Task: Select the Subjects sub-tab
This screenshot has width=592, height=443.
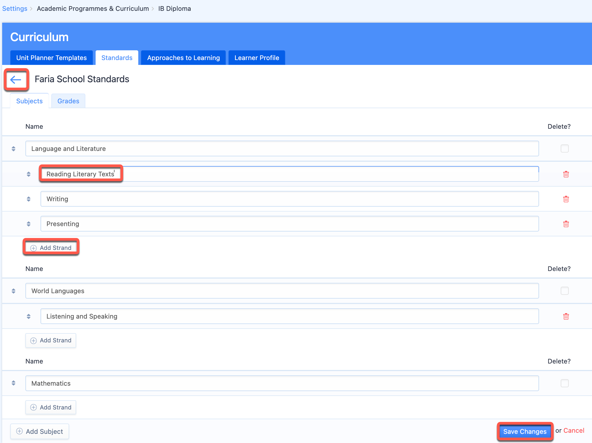Action: tap(29, 101)
